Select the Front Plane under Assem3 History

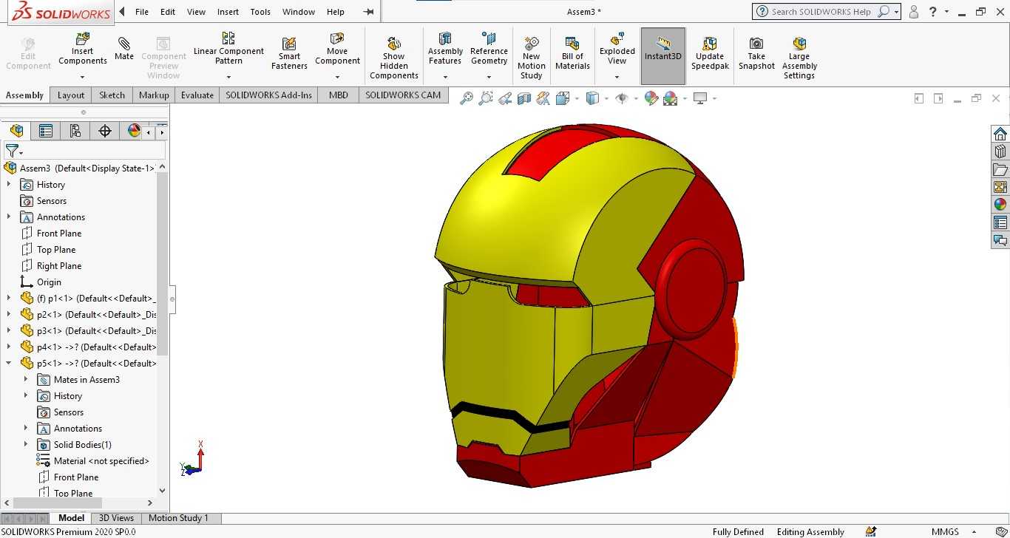click(59, 234)
